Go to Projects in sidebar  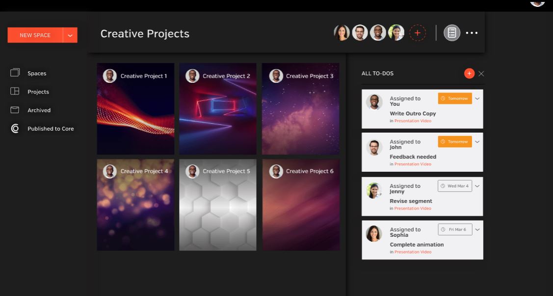(38, 92)
